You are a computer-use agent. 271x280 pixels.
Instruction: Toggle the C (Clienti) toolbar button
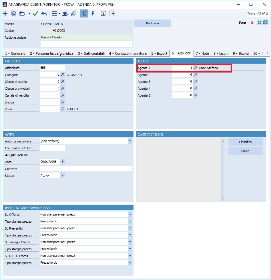(x=84, y=13)
